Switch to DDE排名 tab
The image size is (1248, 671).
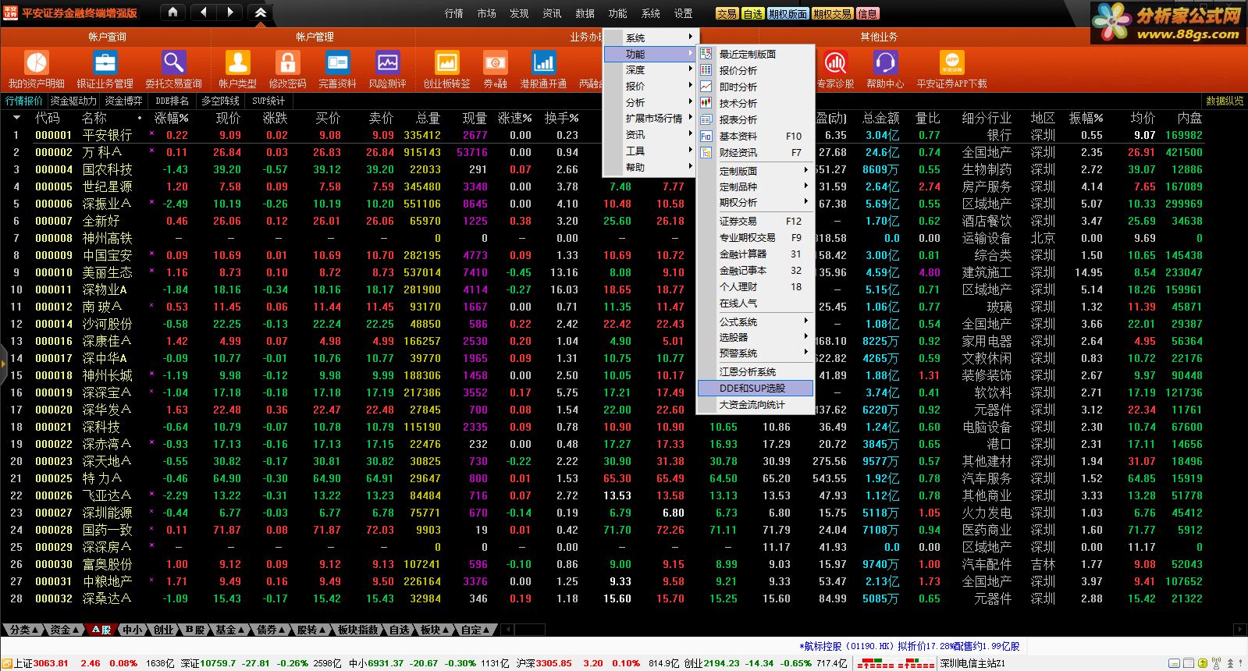click(172, 101)
